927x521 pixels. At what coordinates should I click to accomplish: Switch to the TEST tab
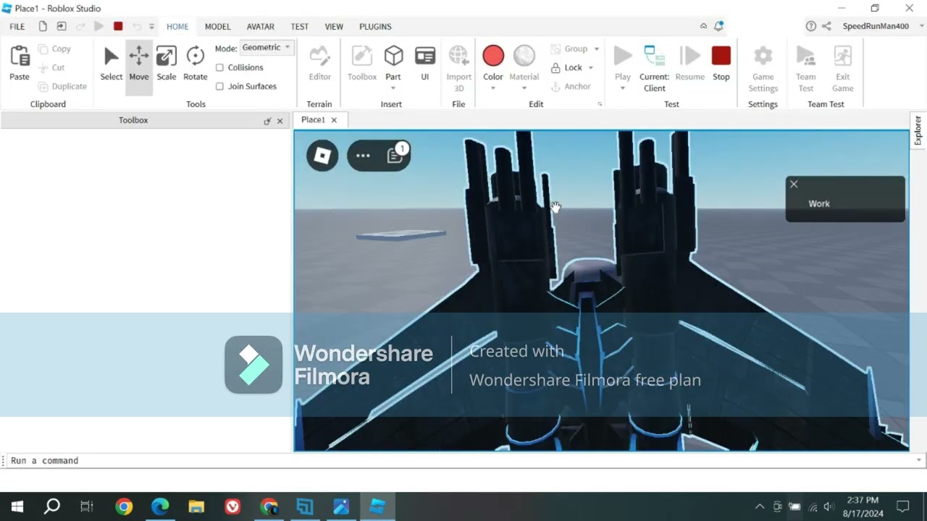pyautogui.click(x=300, y=26)
